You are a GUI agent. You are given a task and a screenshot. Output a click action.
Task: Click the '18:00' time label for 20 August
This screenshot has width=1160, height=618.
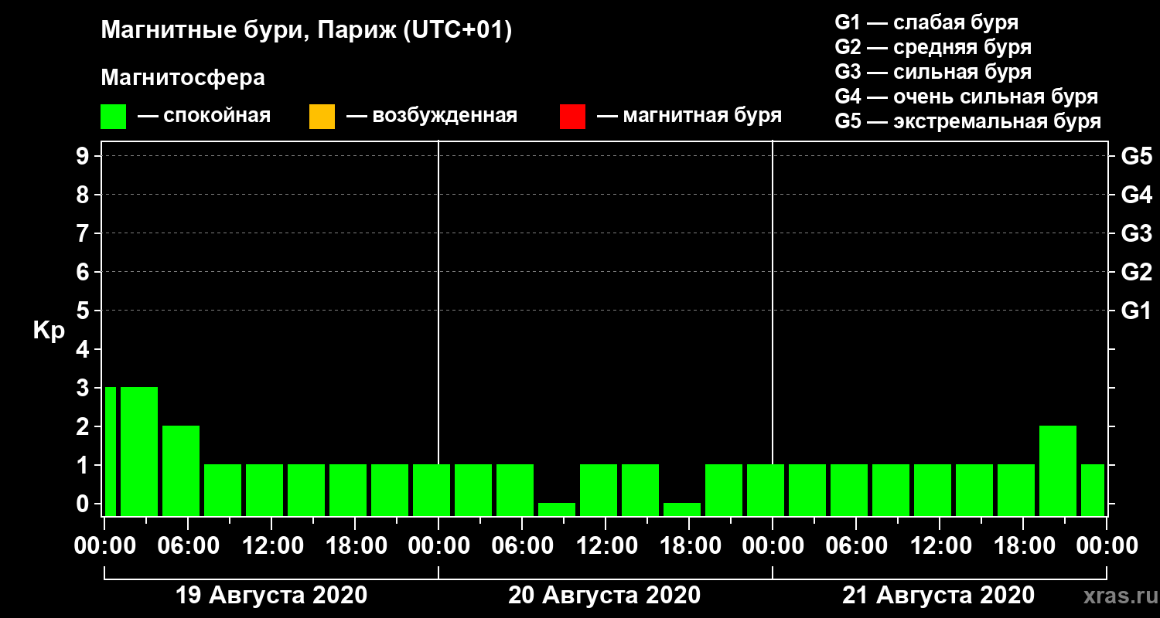click(689, 545)
